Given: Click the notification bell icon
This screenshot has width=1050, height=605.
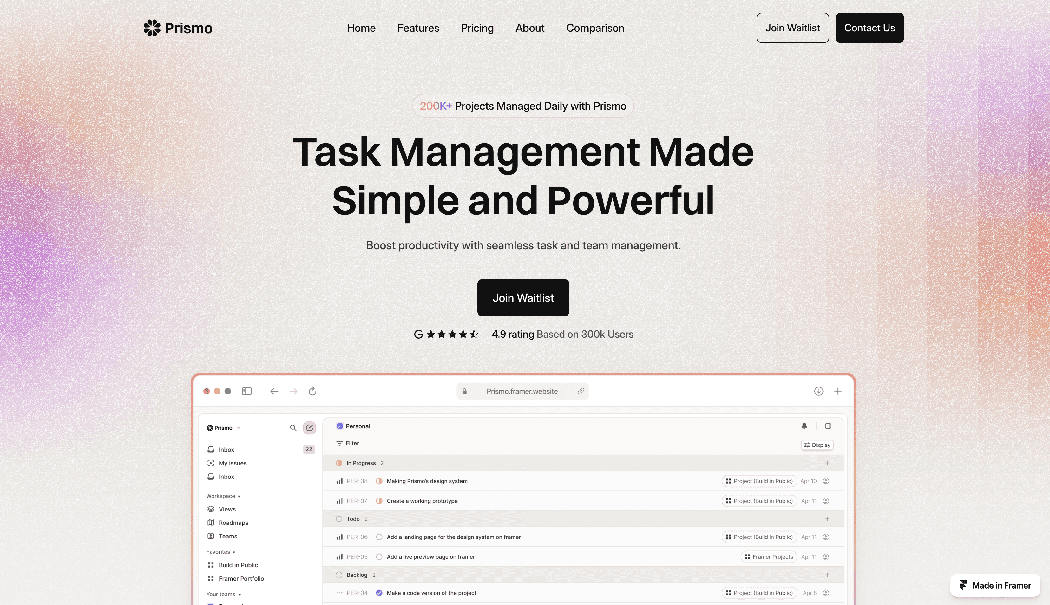Looking at the screenshot, I should pyautogui.click(x=804, y=426).
